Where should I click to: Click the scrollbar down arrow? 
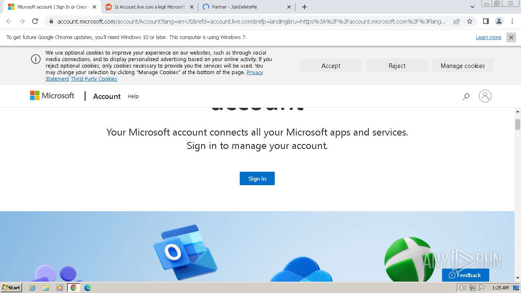point(518,278)
